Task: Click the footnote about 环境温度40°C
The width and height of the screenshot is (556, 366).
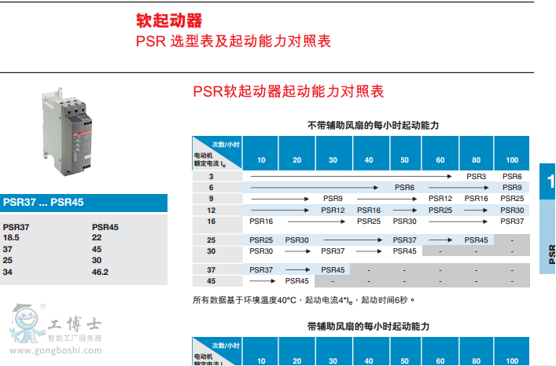Action: [x=304, y=300]
